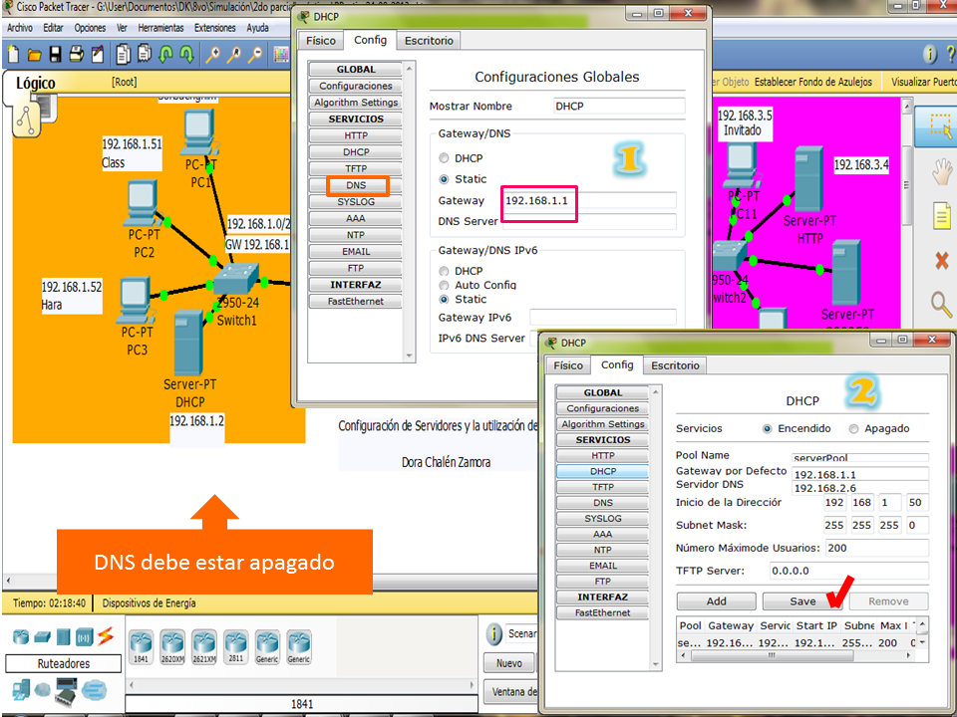957x717 pixels.
Task: Click the Server-PT DHCP device
Action: (188, 343)
